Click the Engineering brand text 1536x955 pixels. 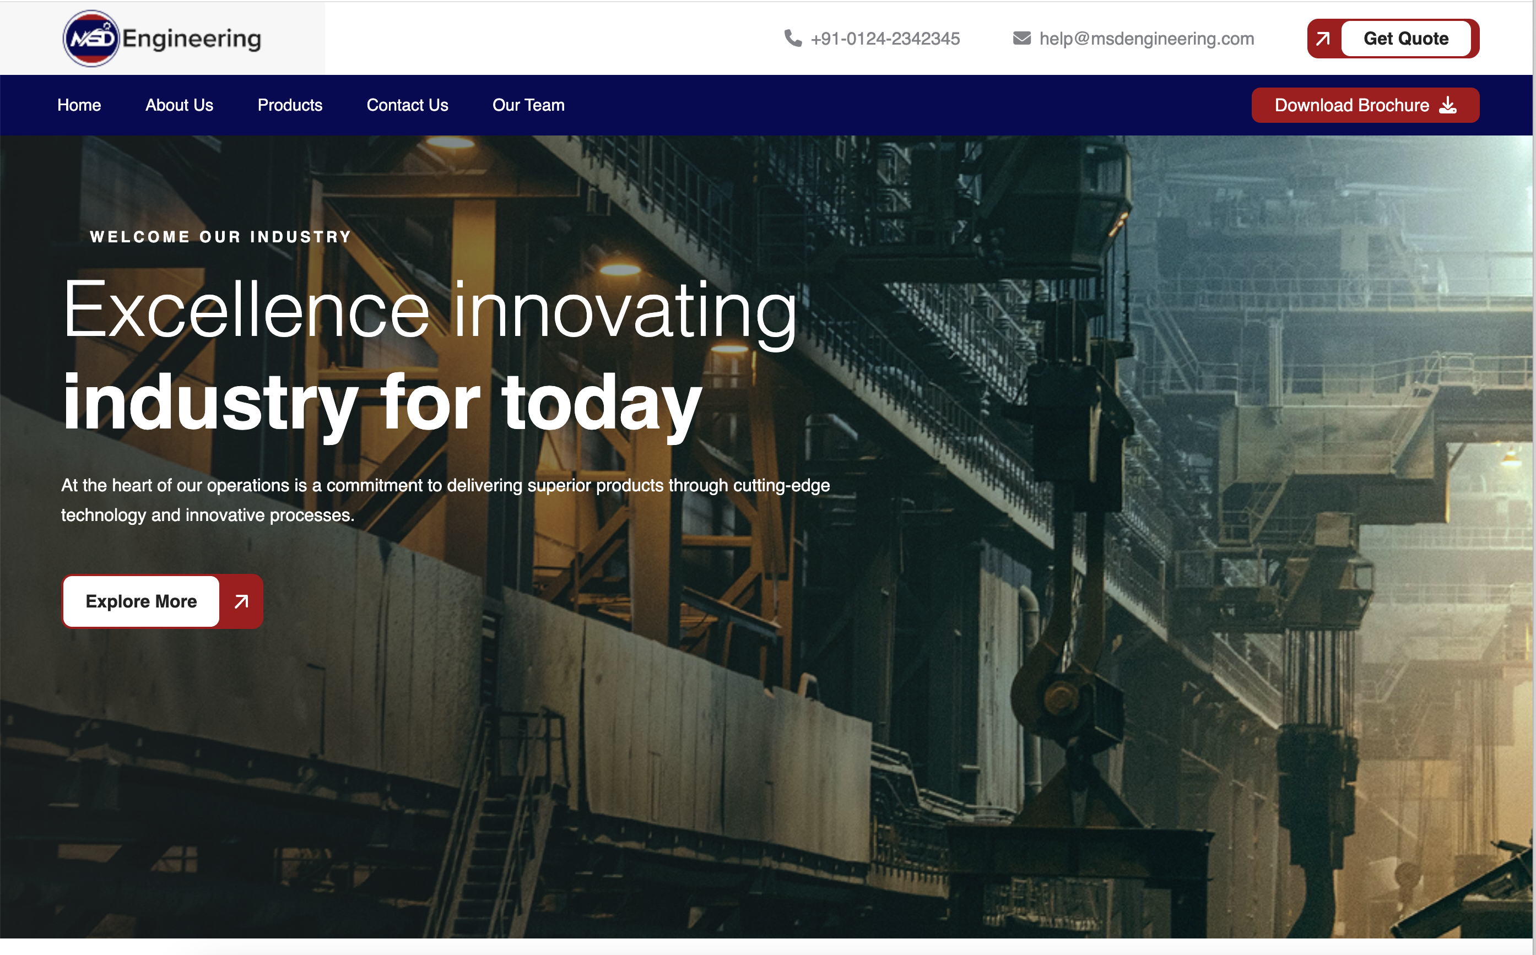click(191, 39)
